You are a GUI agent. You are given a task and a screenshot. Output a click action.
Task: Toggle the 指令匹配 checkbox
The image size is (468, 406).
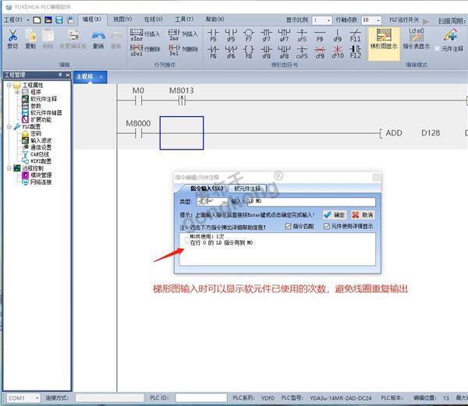tap(289, 227)
